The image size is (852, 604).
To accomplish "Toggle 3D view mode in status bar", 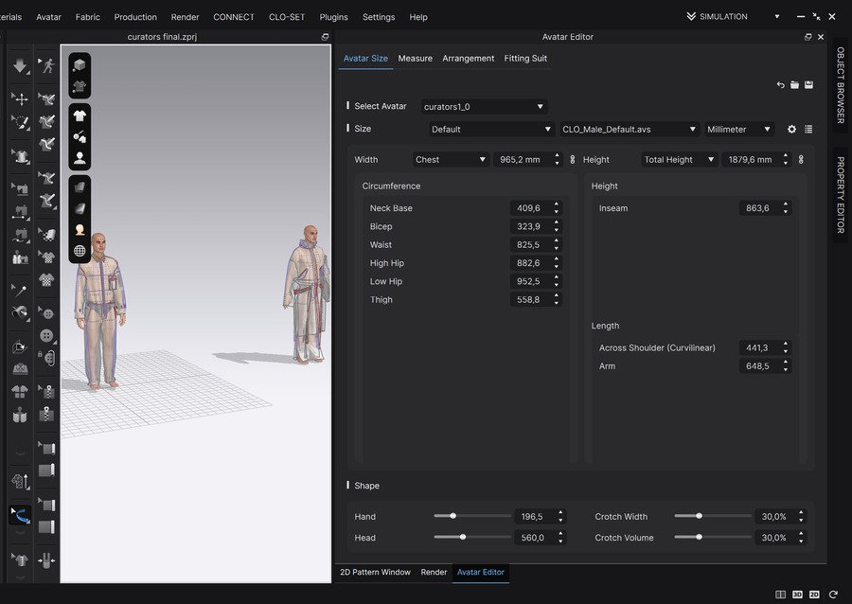I will click(797, 595).
